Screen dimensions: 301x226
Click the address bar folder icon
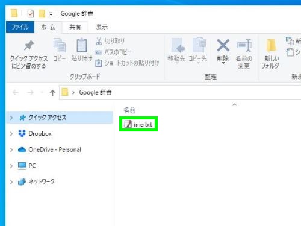pyautogui.click(x=65, y=92)
